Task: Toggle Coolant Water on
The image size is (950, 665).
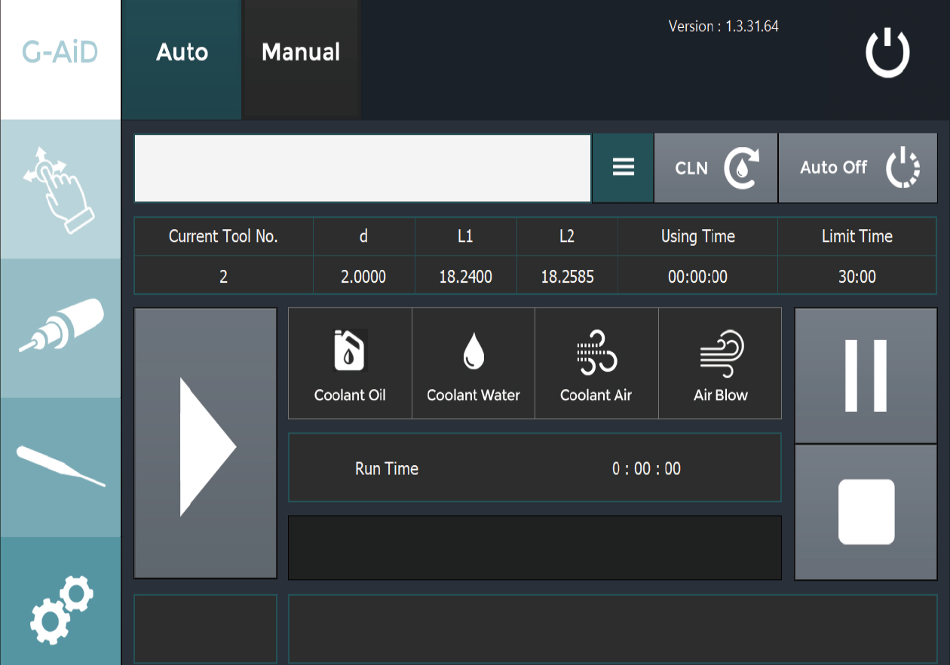Action: (x=473, y=363)
